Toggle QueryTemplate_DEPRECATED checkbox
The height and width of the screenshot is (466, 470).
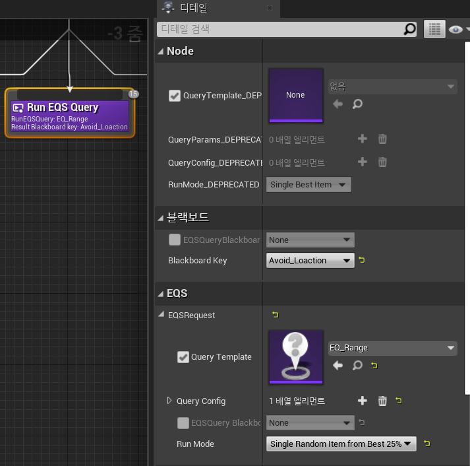(x=175, y=96)
